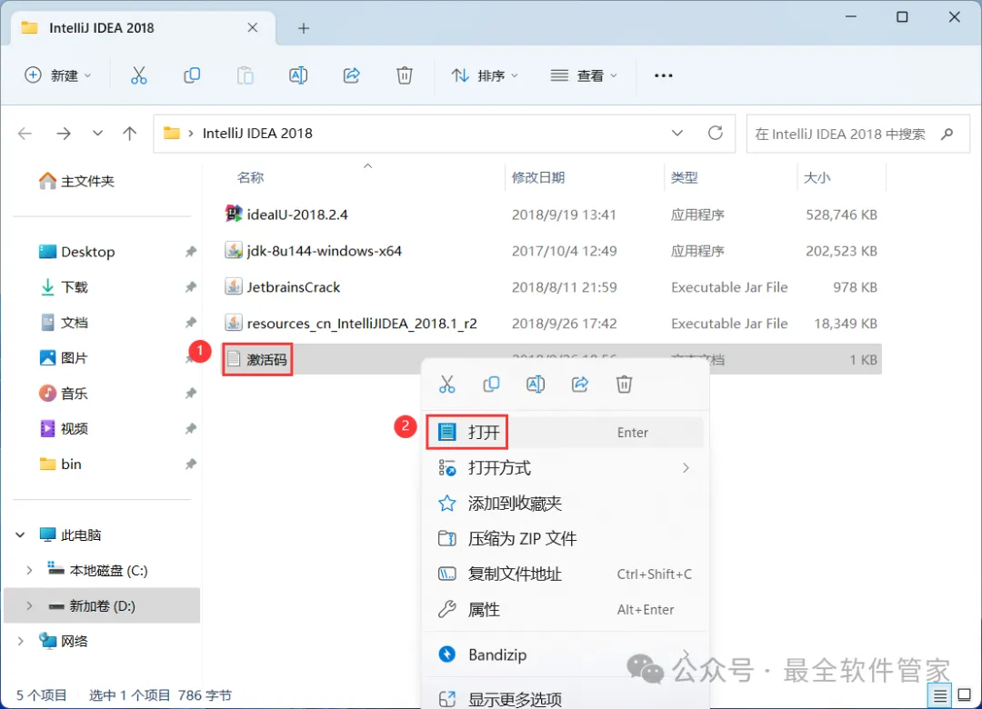Click Share icon in the context menu
982x709 pixels.
(x=580, y=384)
